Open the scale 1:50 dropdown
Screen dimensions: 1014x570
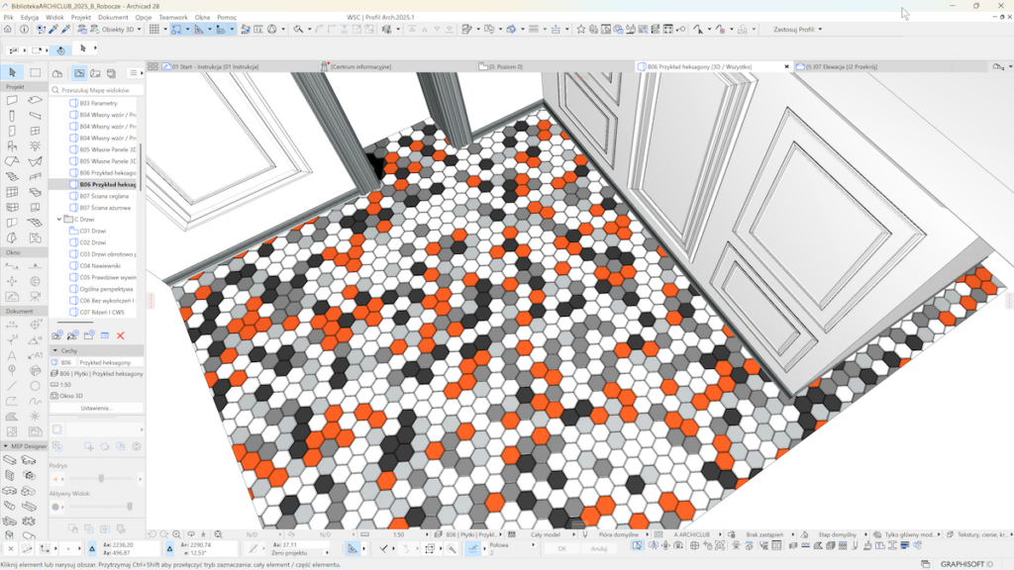(426, 534)
